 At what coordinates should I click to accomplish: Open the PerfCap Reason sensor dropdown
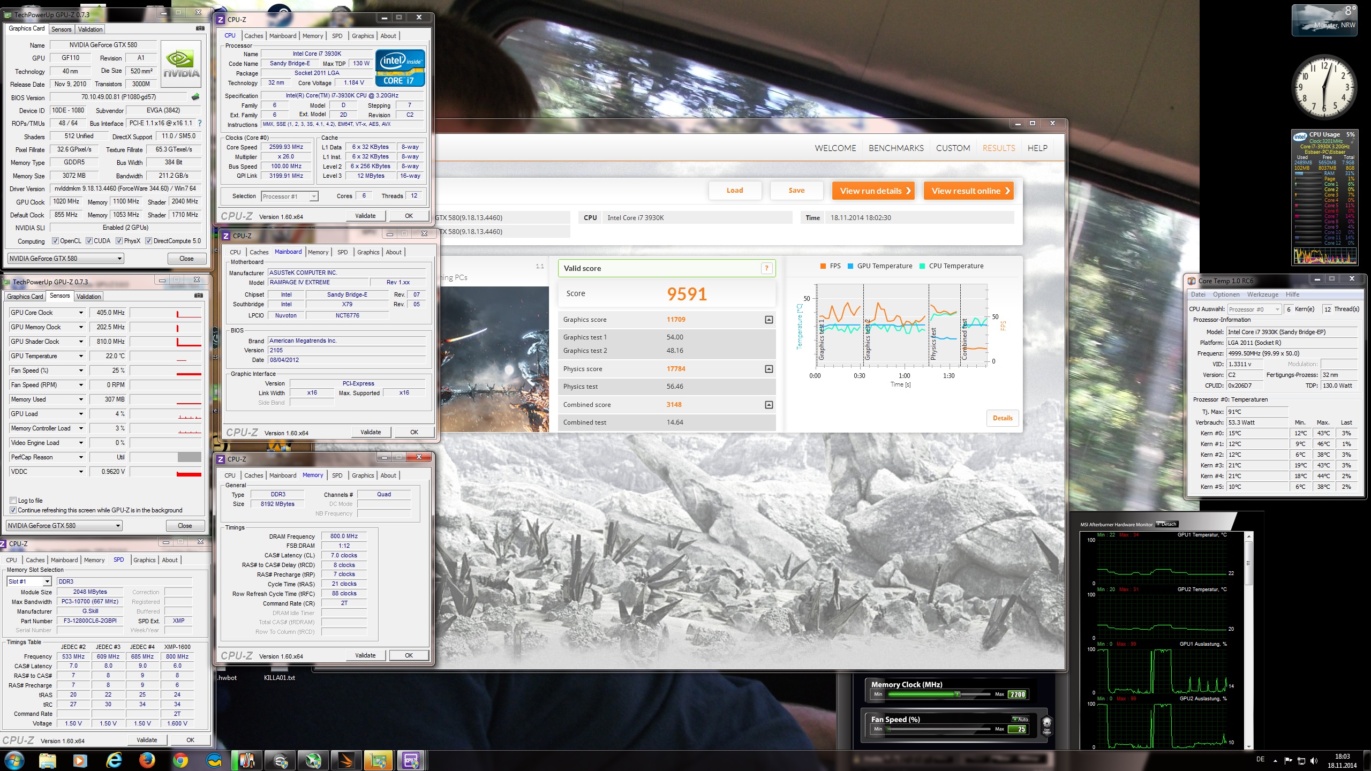[x=81, y=457]
